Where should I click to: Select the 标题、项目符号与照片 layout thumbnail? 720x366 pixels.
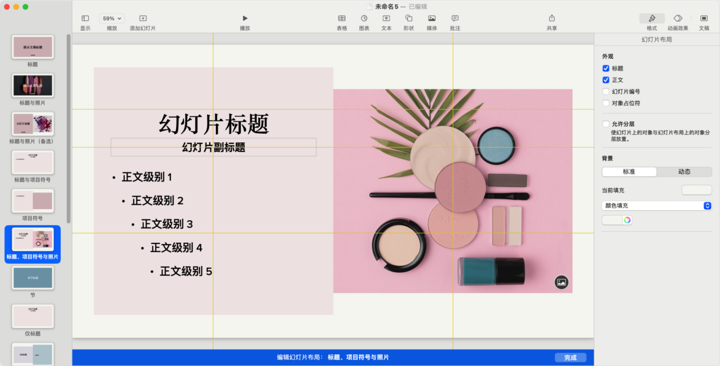pos(33,239)
